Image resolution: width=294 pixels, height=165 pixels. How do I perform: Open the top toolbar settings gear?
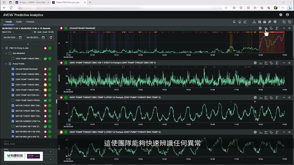pos(275,22)
